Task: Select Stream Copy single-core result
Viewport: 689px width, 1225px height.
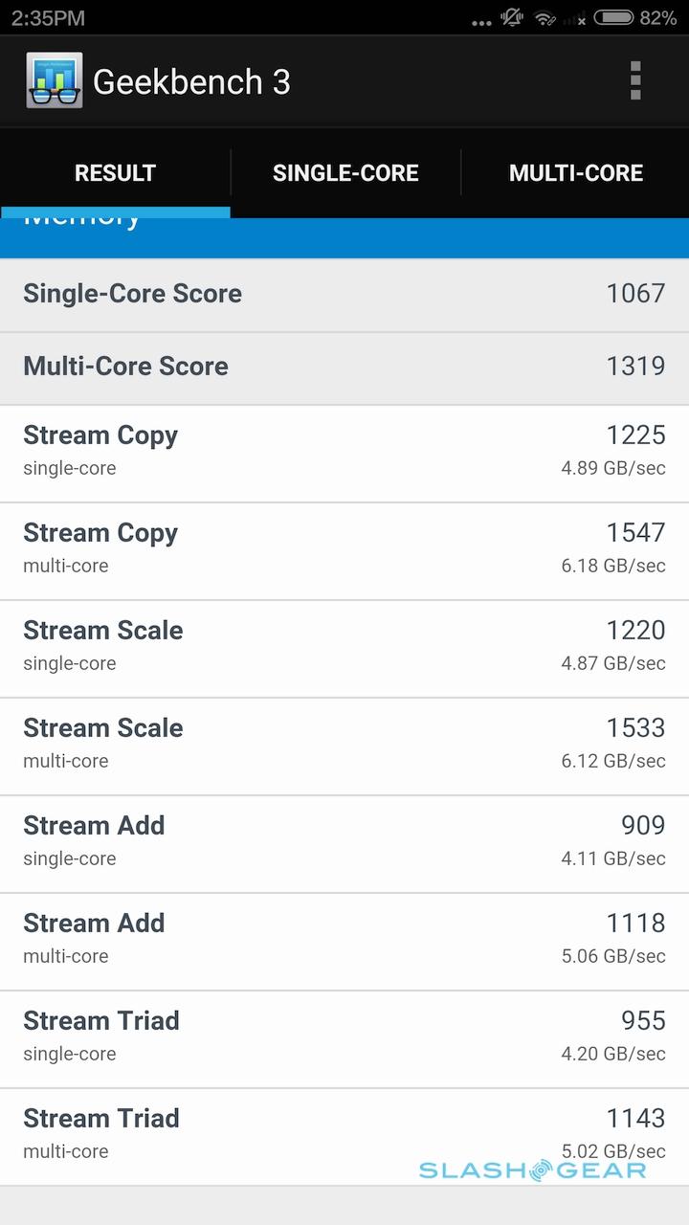Action: (x=344, y=451)
